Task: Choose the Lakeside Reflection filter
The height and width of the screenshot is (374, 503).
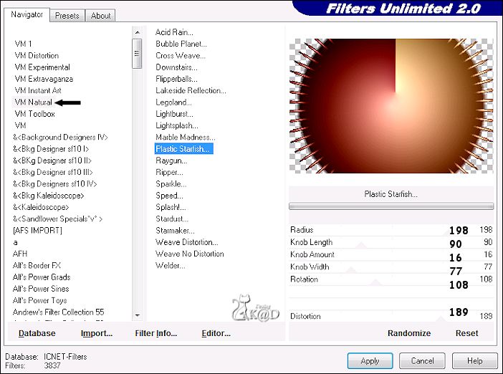Action: coord(191,90)
